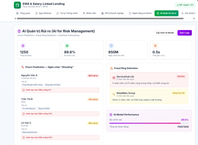Click shield icon in 'Giảm hạn mức EWA xuống 20%'
198x145 pixels.
(x=24, y=114)
